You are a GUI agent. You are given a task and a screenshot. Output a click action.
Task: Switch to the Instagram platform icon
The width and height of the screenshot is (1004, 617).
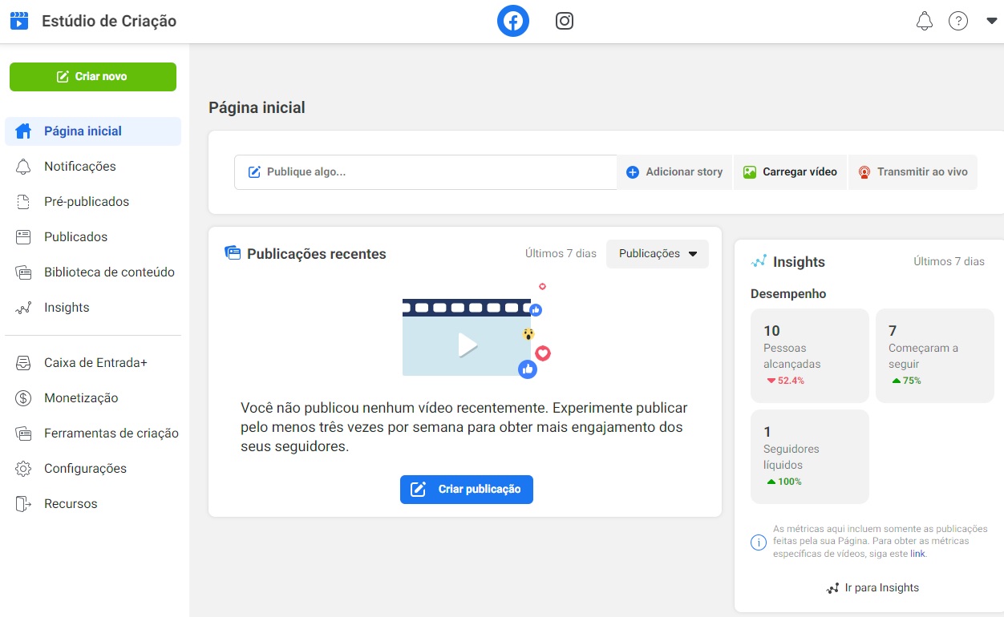(565, 21)
